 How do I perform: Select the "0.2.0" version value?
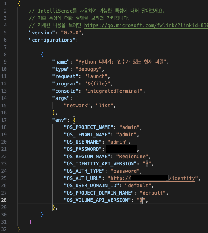(x=71, y=33)
